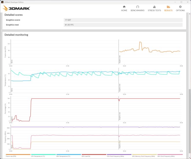The width and height of the screenshot is (191, 159).
Task: Select the Results tab
Action: tap(168, 8)
